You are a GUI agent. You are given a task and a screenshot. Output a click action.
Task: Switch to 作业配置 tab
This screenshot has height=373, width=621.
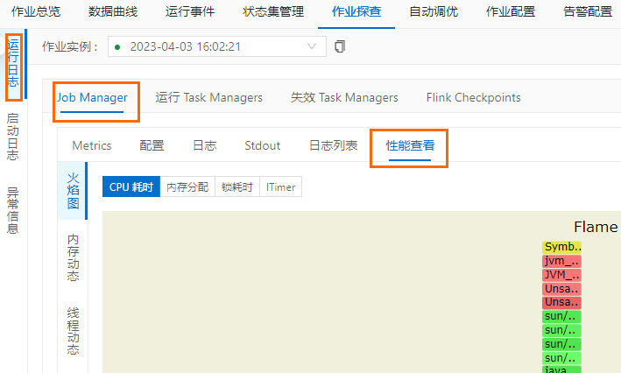coord(511,12)
